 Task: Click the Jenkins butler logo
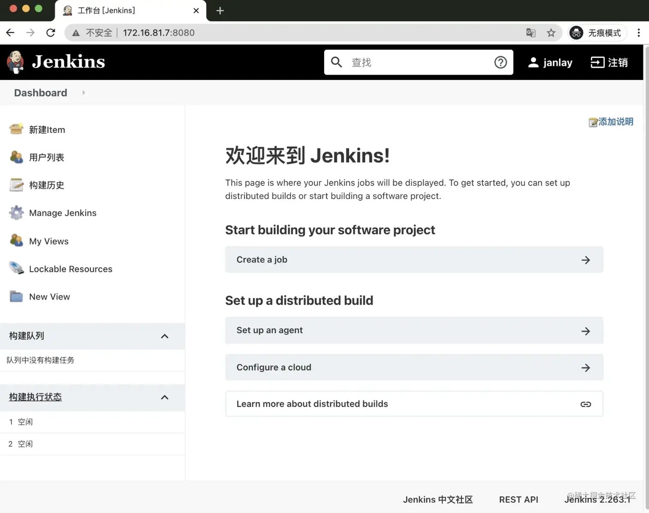pos(15,62)
